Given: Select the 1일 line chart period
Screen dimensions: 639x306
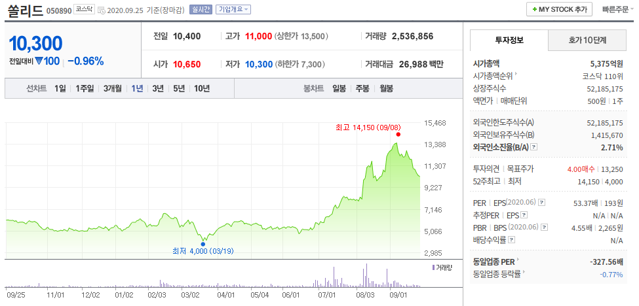Looking at the screenshot, I should point(60,88).
